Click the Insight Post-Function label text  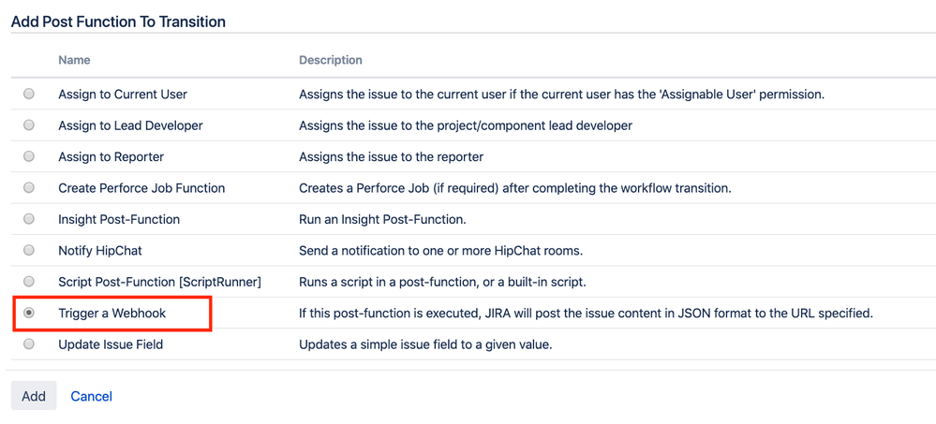pyautogui.click(x=119, y=219)
